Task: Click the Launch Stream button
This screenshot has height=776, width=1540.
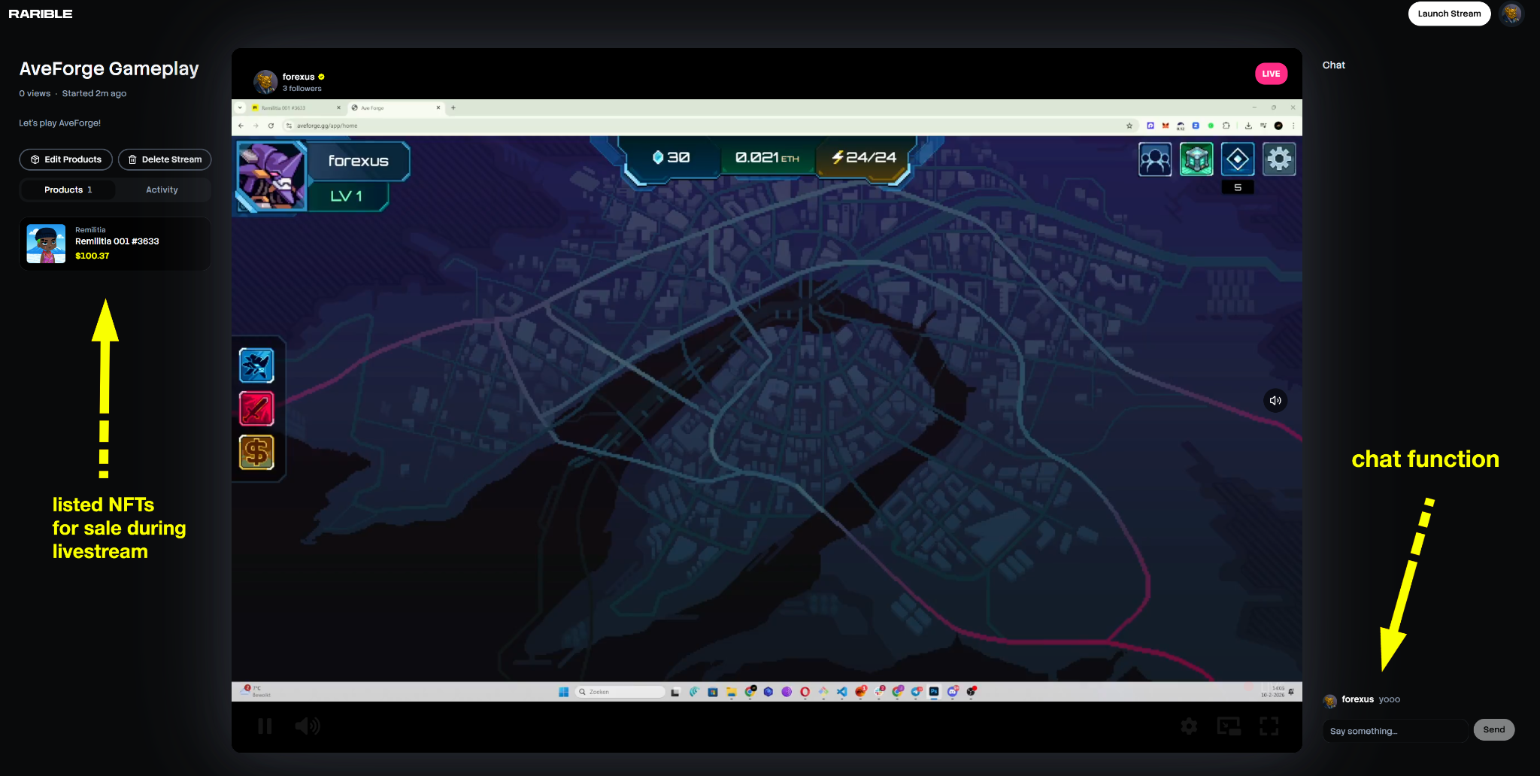Action: point(1448,14)
